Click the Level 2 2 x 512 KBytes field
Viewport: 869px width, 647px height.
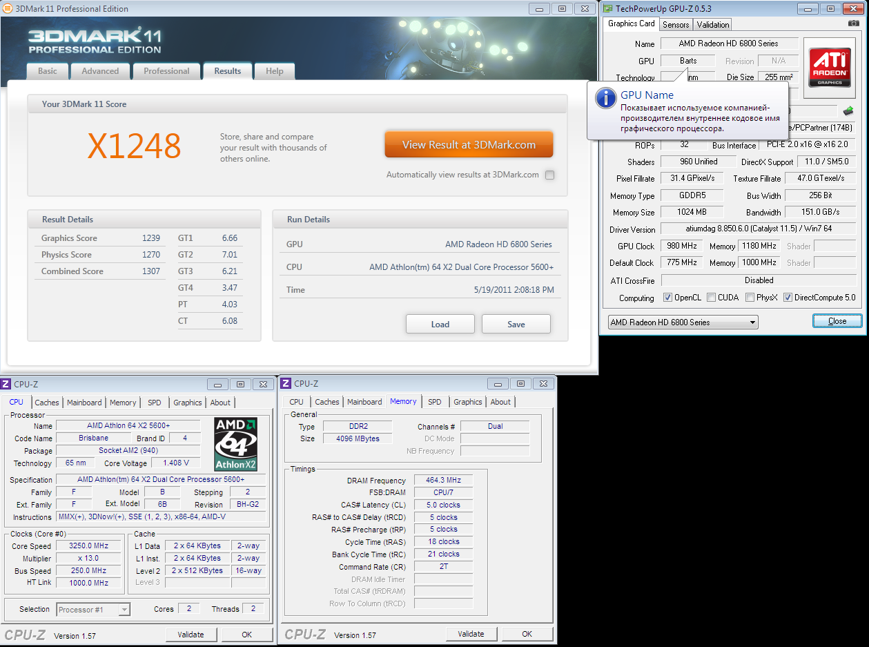[198, 571]
